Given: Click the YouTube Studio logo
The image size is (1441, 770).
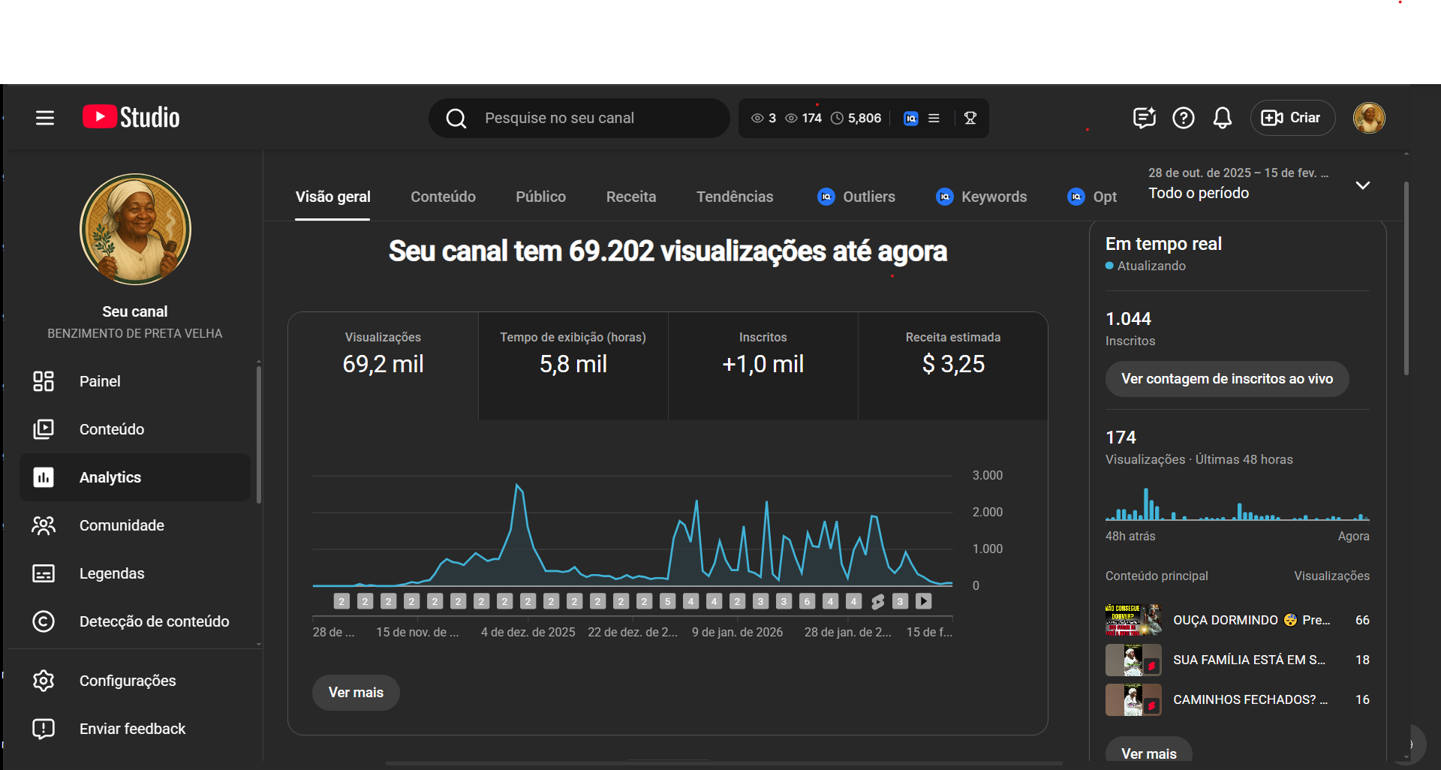Looking at the screenshot, I should point(131,118).
